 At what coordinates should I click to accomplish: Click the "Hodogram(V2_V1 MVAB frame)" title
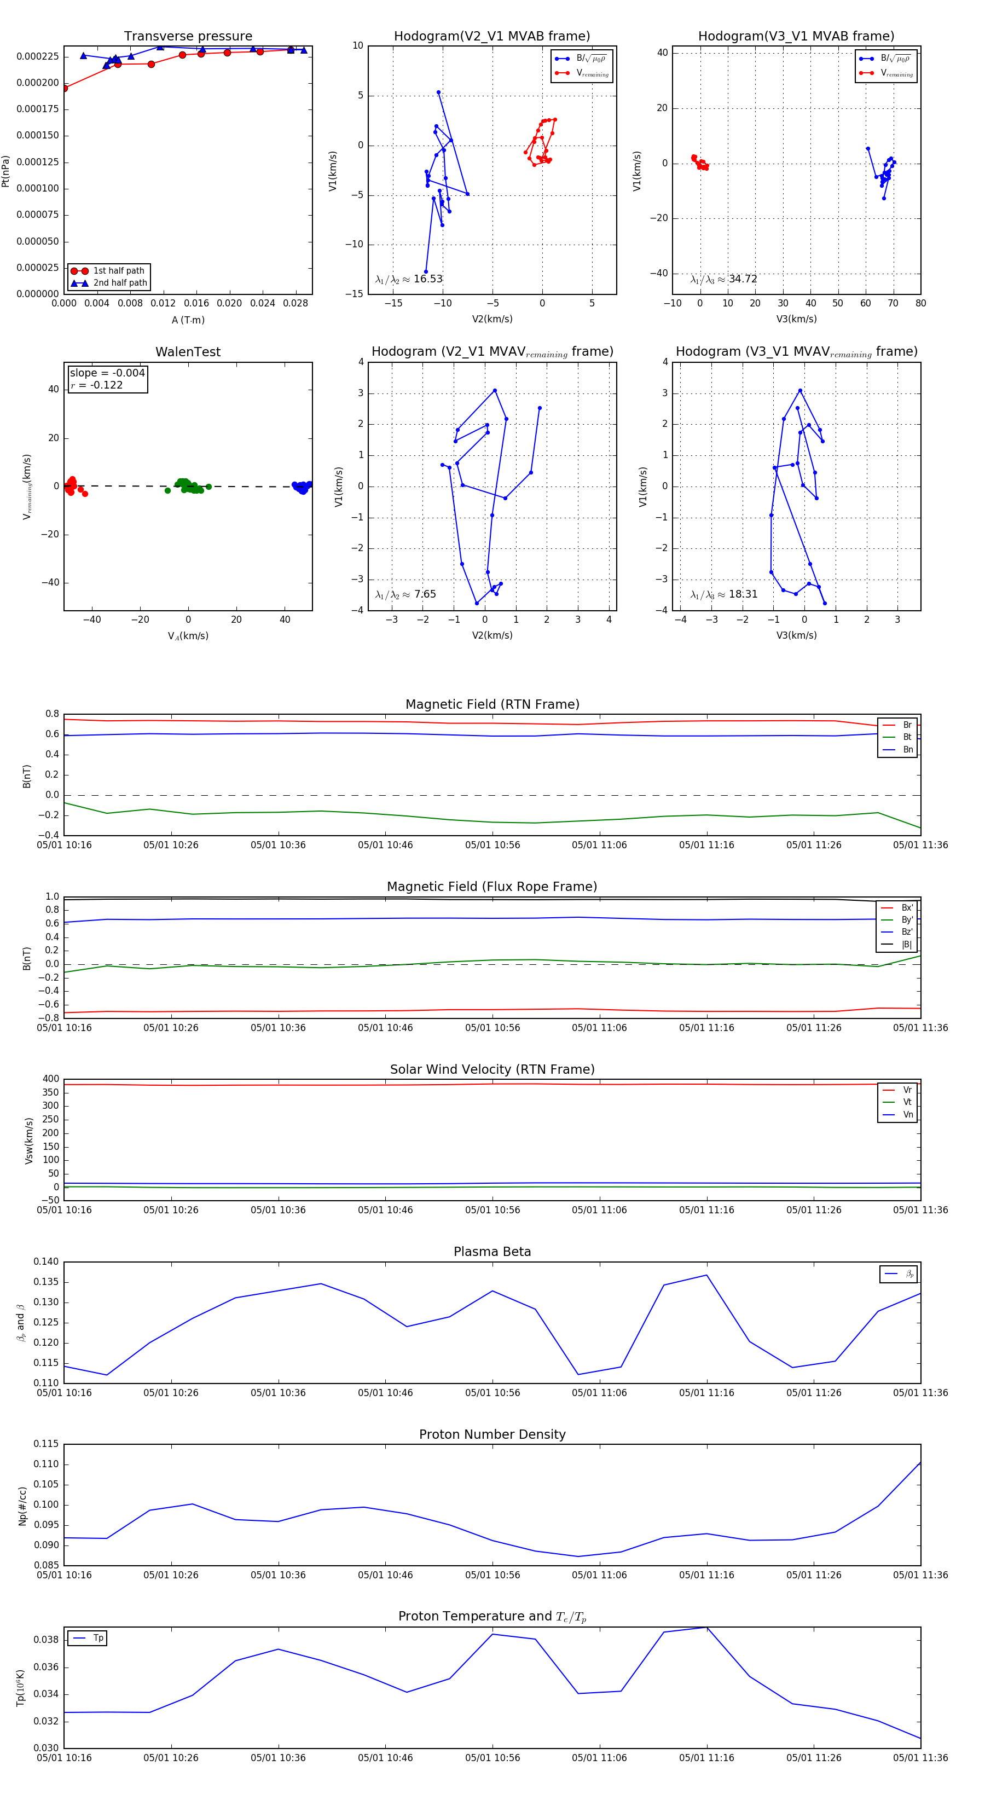click(492, 37)
